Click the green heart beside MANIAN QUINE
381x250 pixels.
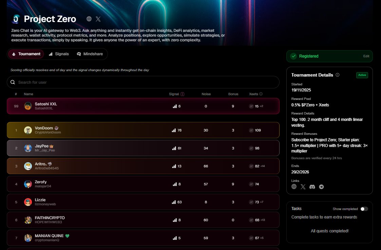(67, 236)
